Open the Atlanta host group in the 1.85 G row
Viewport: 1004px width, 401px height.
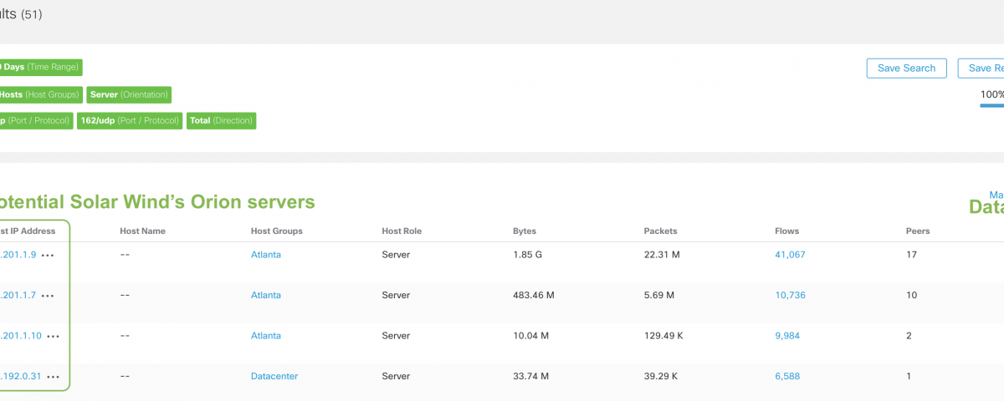pyautogui.click(x=266, y=255)
